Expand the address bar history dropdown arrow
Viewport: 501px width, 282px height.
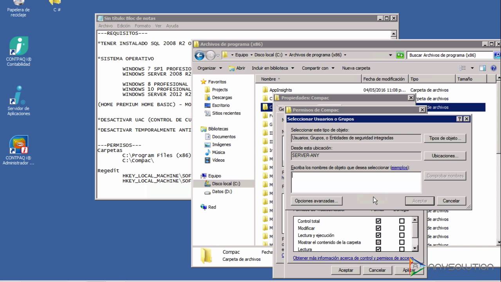[390, 55]
